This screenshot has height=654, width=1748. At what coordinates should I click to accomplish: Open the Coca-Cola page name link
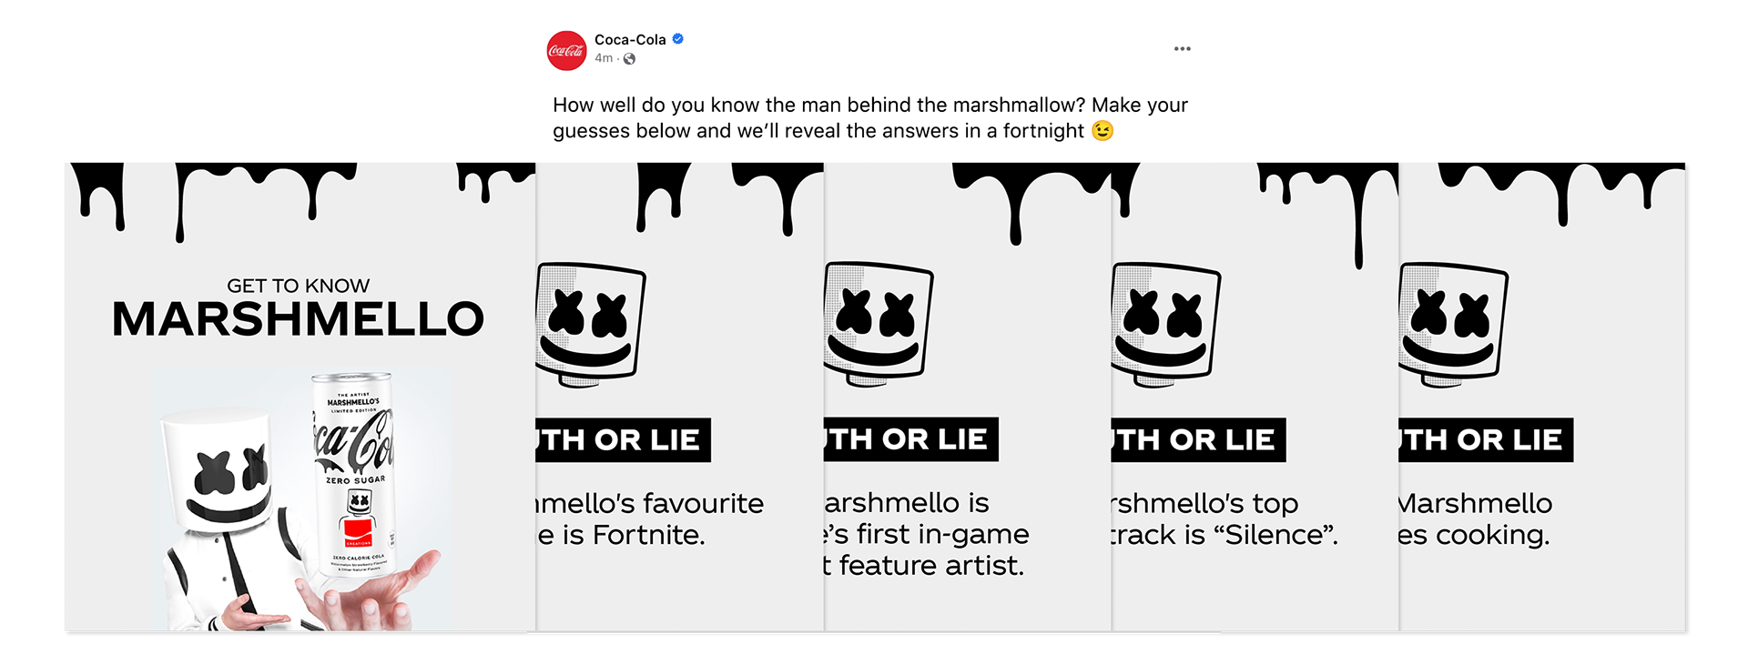tap(630, 39)
